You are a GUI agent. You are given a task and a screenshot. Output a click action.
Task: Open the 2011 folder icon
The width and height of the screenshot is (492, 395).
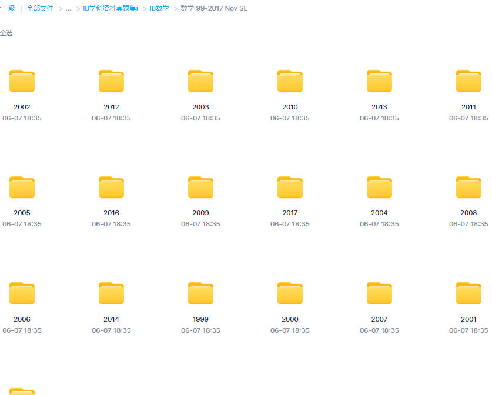coord(468,81)
